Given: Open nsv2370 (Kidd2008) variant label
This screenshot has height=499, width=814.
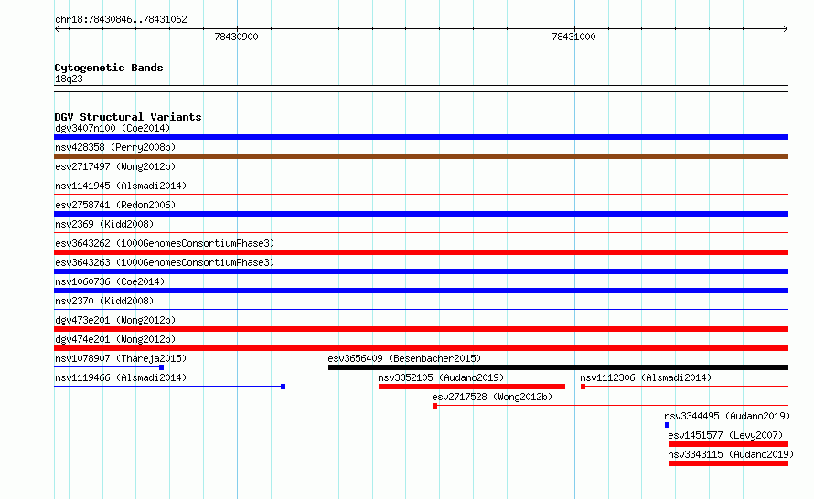Looking at the screenshot, I should (104, 301).
